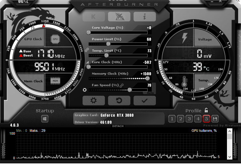Select profile slot 1
The width and height of the screenshot is (241, 165).
172,119
